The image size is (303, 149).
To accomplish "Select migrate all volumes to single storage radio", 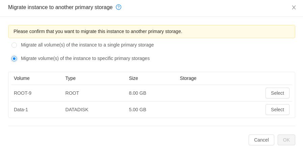I will point(14,45).
